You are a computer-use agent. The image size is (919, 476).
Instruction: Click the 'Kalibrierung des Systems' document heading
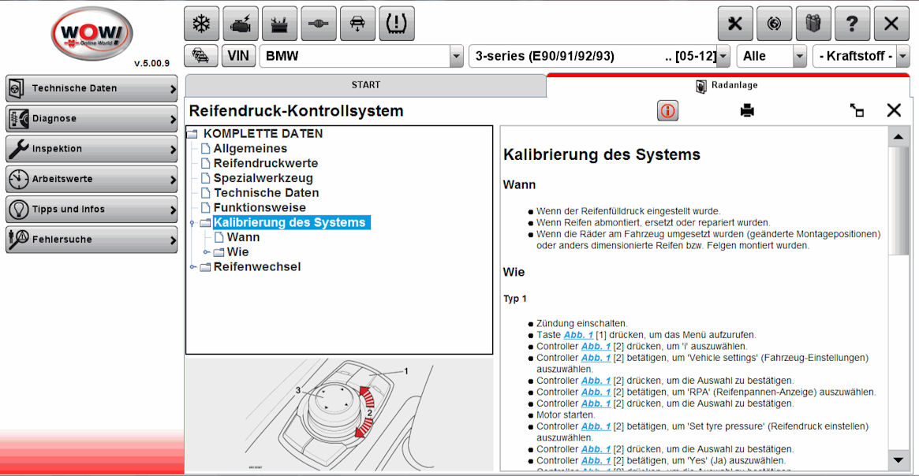602,154
